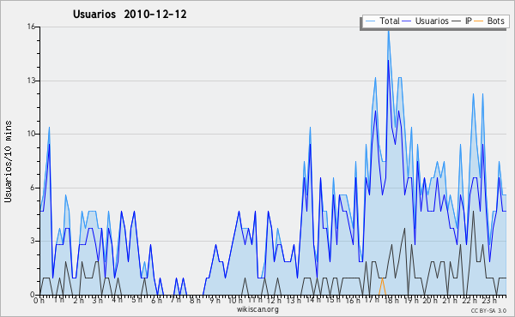Click the "Usuarios" legend entry

(432, 21)
